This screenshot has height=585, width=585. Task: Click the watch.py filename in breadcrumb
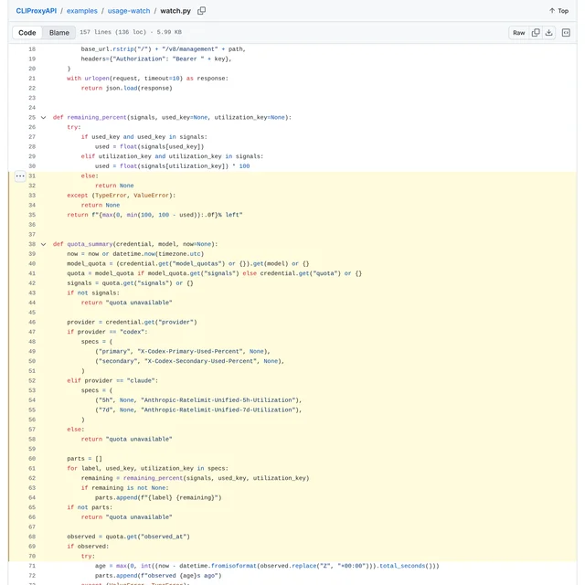coord(175,11)
